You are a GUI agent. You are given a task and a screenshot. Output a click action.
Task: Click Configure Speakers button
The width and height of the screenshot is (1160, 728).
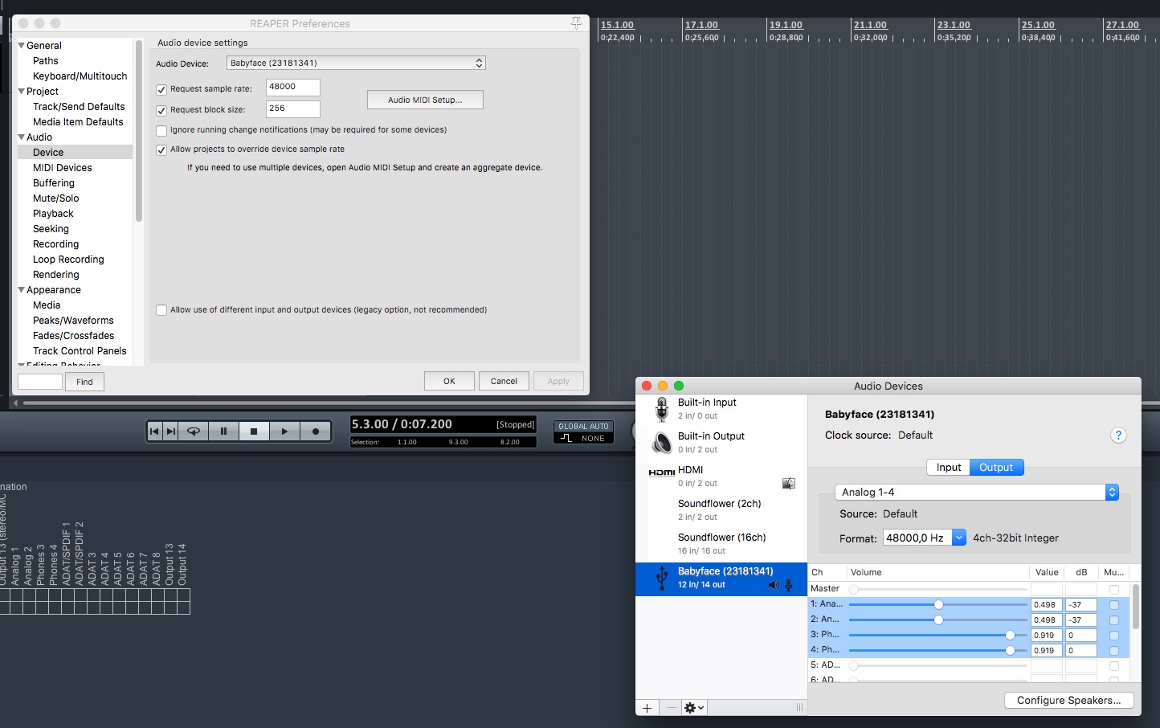pyautogui.click(x=1068, y=701)
